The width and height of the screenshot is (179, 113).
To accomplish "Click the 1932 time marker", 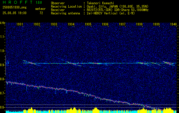I will 37,24.
